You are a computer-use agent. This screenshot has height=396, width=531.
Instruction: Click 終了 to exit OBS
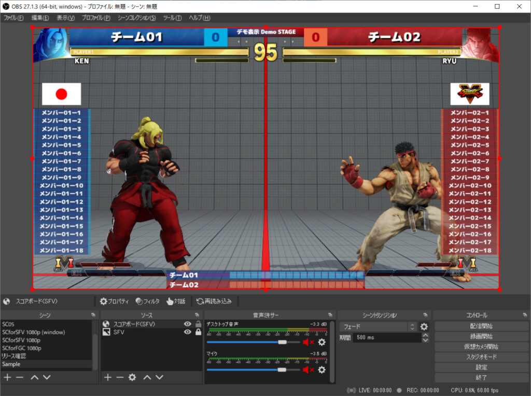coord(481,377)
